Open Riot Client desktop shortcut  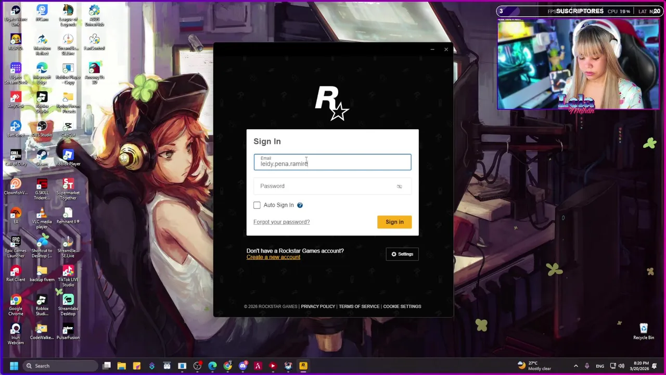tap(16, 273)
